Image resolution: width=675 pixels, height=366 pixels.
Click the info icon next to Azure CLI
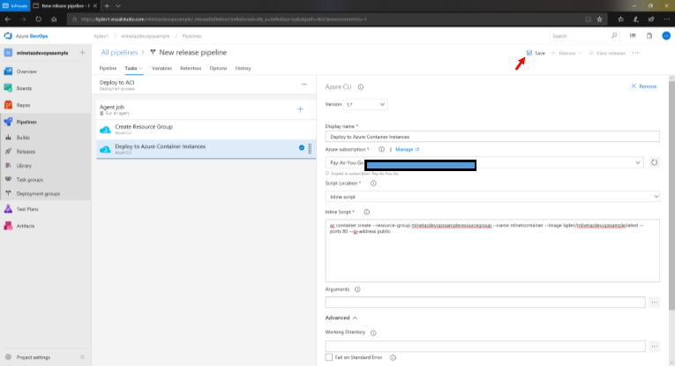tap(361, 87)
